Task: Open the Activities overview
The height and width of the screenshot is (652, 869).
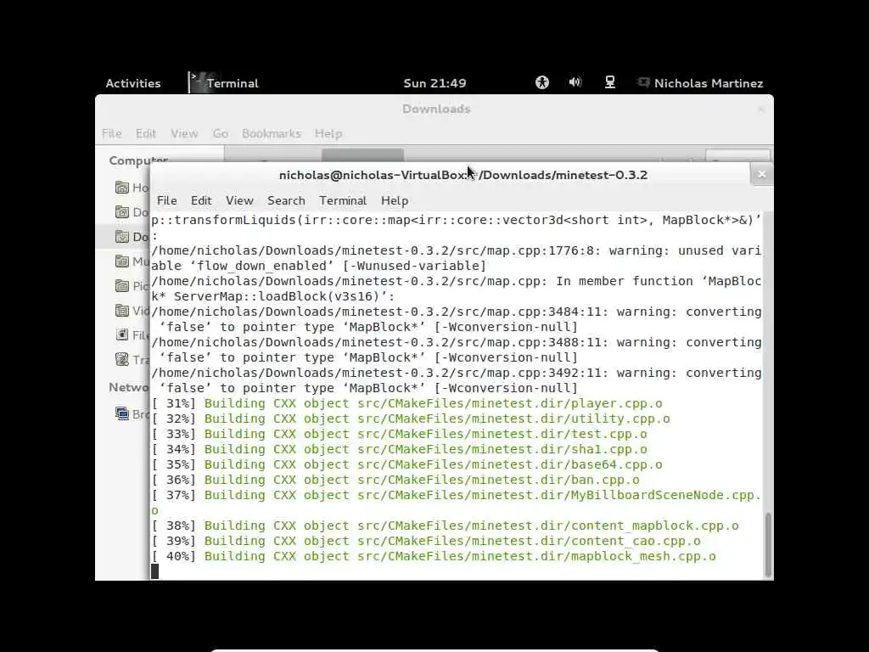Action: click(133, 83)
